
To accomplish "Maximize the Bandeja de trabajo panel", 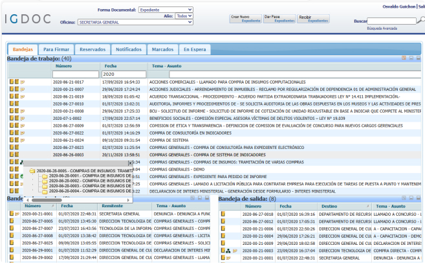I will (x=419, y=58).
